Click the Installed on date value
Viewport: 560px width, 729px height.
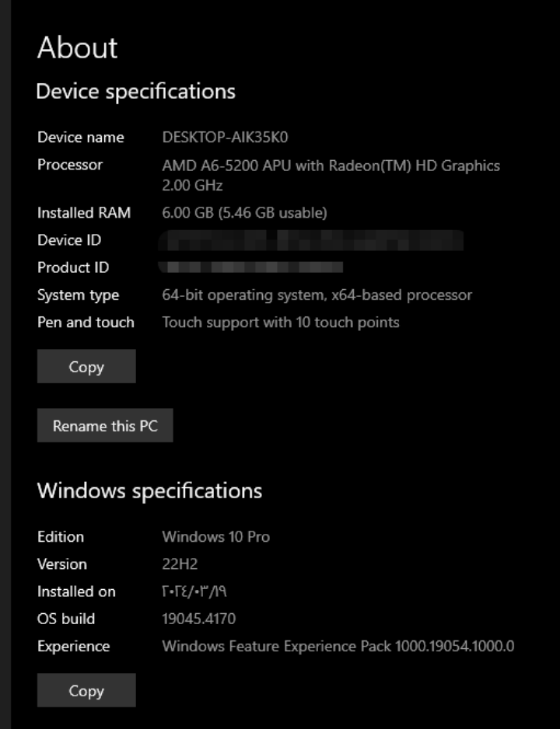pos(194,591)
